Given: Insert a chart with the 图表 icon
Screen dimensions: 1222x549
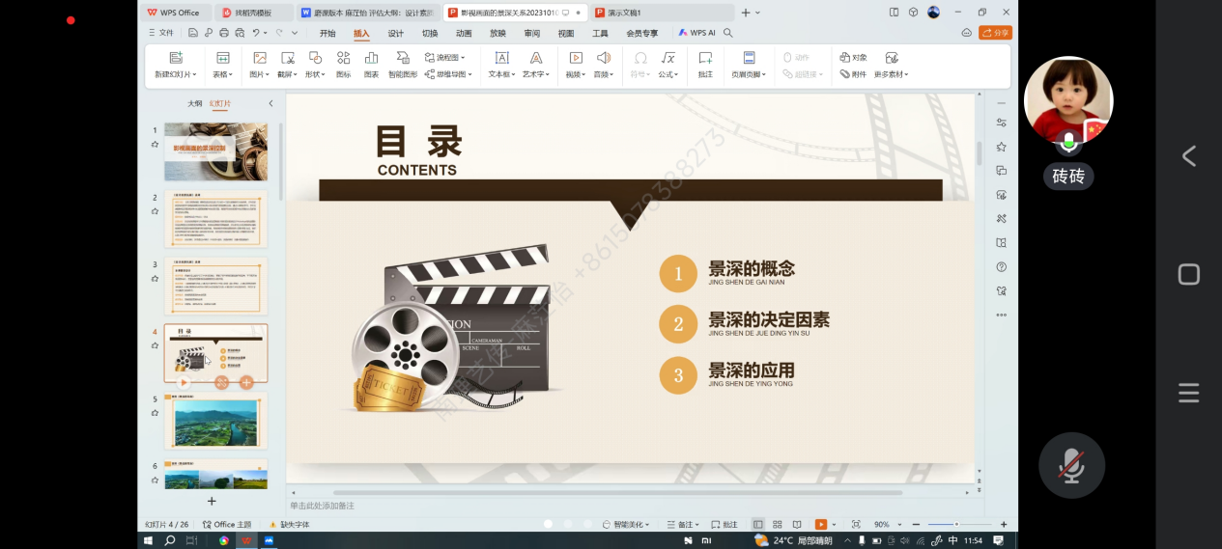Looking at the screenshot, I should tap(371, 59).
